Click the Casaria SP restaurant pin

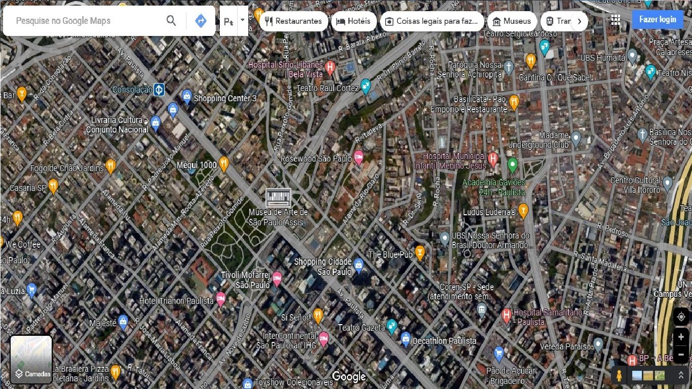pos(53,186)
